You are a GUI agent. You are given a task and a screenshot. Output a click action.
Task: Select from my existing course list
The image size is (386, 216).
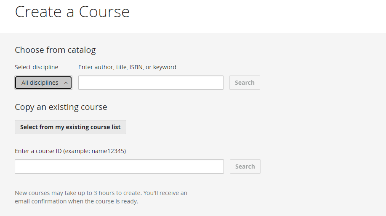70,127
